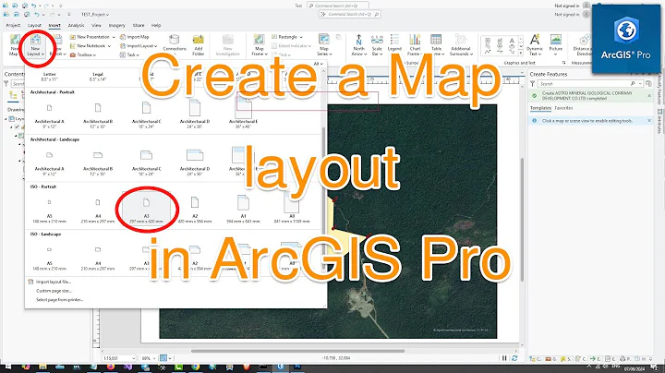Select Architectural C under Architectural - Portrait

point(146,114)
